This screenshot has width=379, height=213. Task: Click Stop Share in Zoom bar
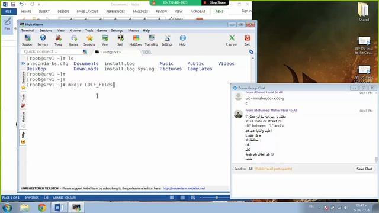click(215, 2)
